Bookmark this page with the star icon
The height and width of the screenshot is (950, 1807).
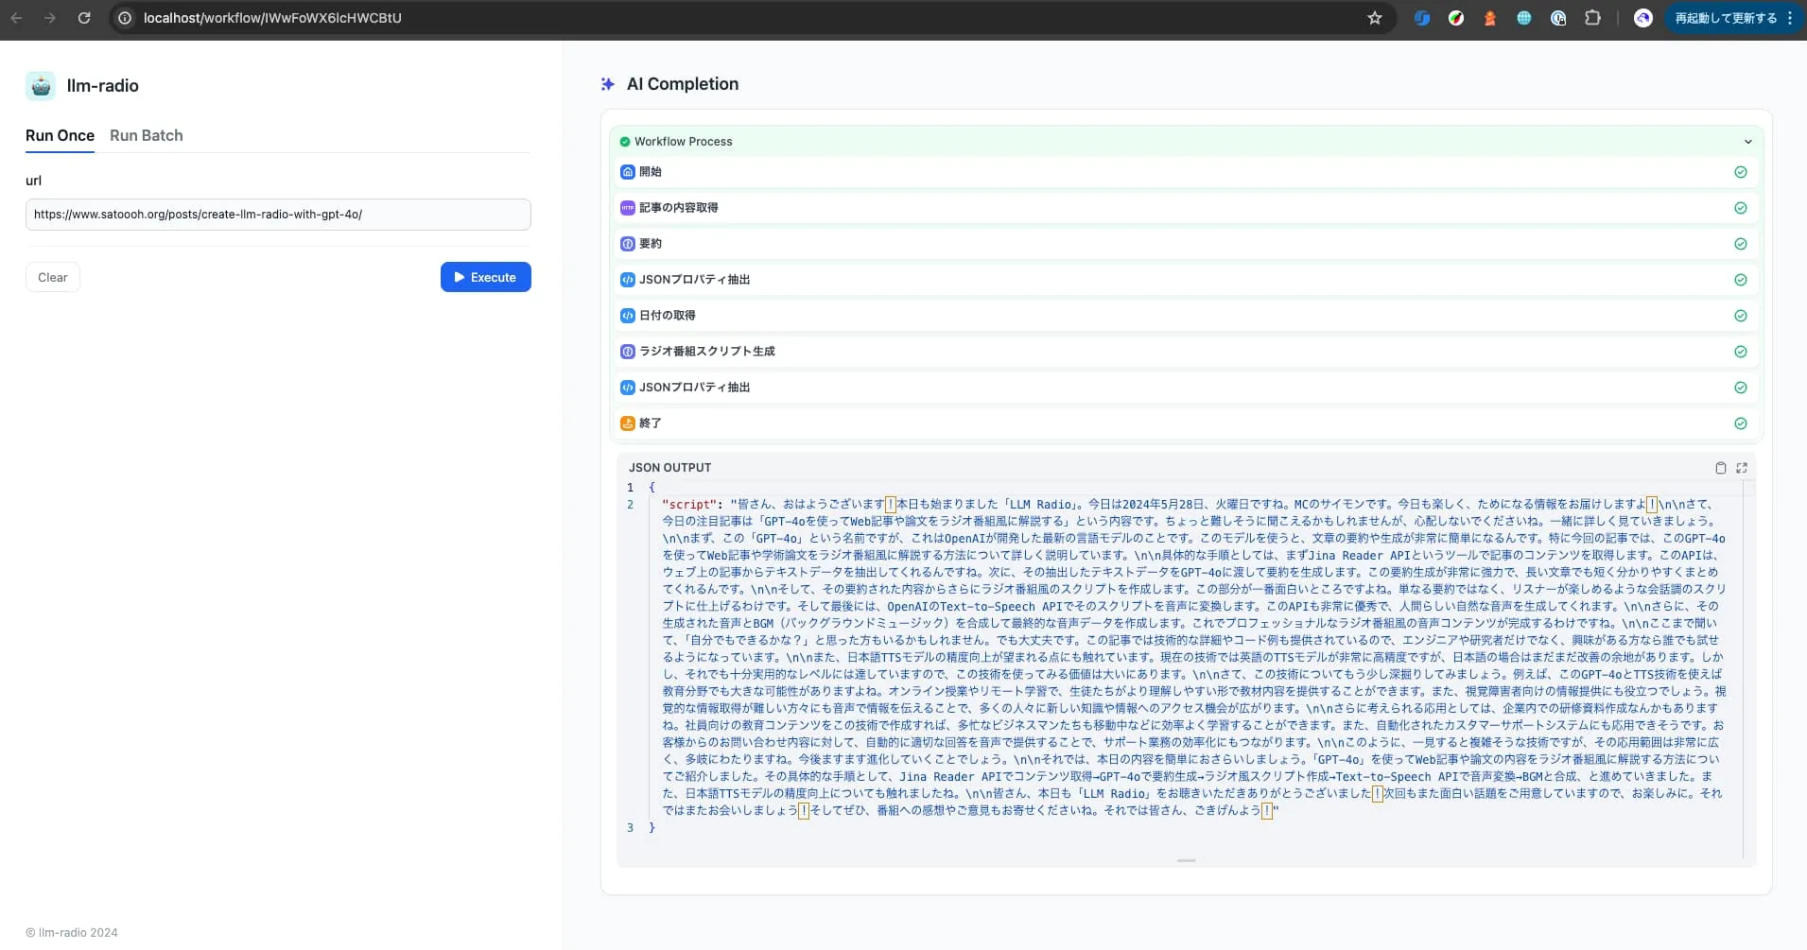1375,18
